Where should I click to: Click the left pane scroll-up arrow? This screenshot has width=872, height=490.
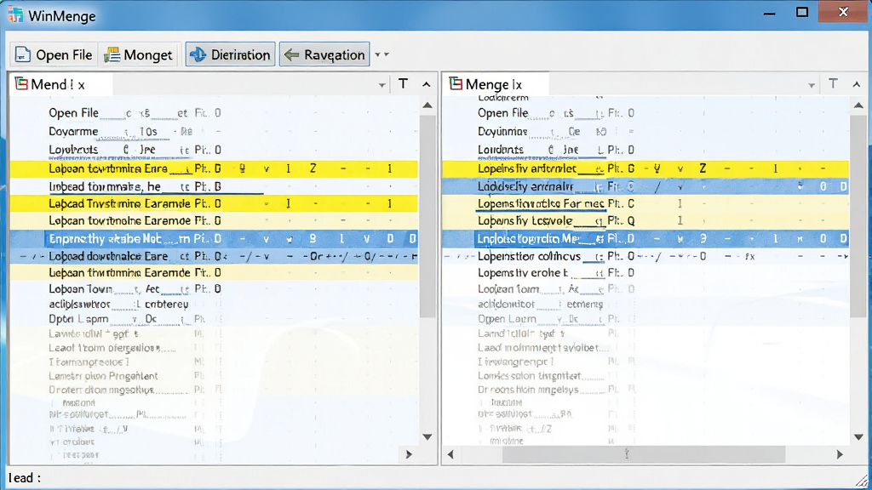click(427, 105)
